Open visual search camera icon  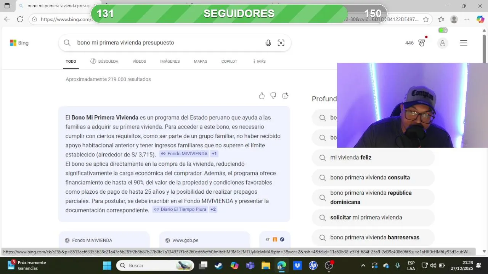pyautogui.click(x=281, y=43)
